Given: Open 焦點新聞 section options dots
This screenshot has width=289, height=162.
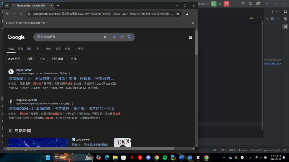Looking at the screenshot, I should (x=35, y=131).
